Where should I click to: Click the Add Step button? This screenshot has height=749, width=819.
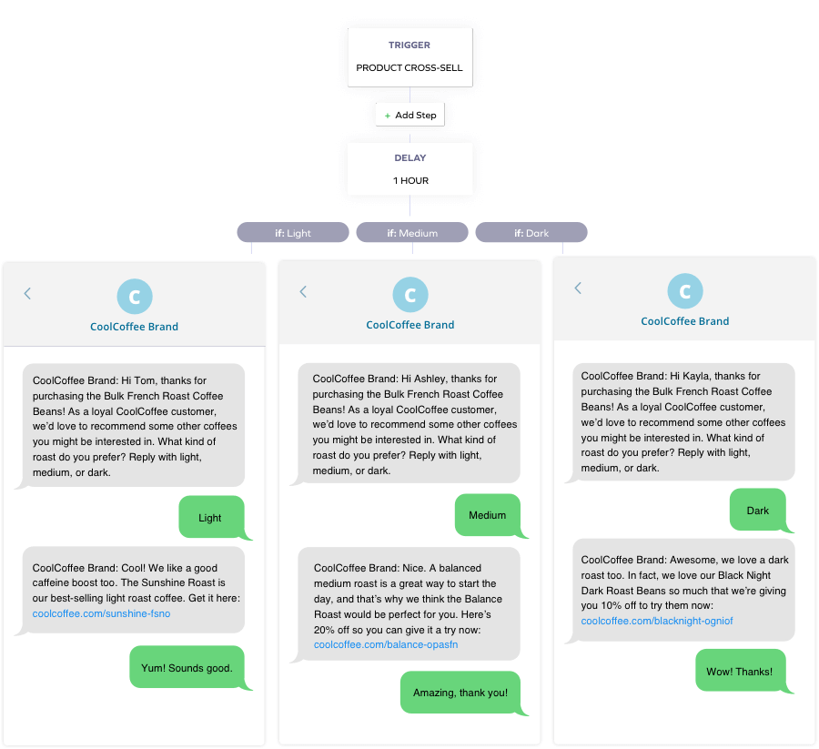(409, 114)
